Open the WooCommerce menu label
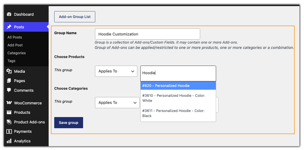The width and height of the screenshot is (304, 150). click(28, 103)
